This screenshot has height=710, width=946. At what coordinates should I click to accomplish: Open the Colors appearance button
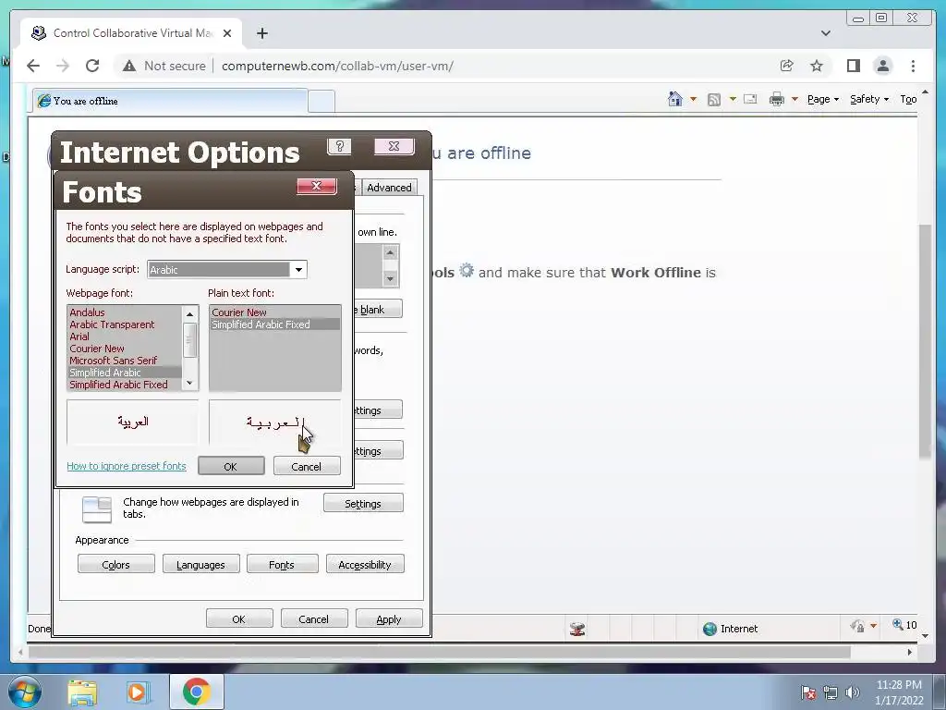[115, 565]
